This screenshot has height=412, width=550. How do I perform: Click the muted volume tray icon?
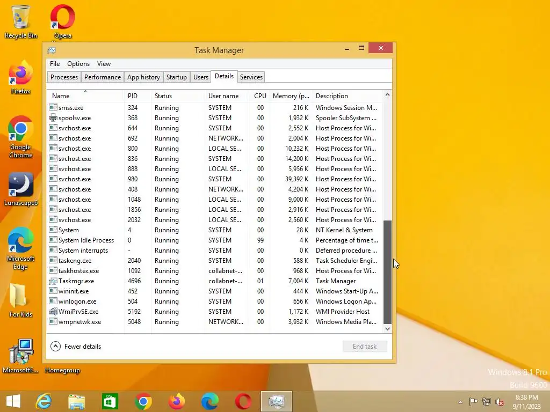pyautogui.click(x=500, y=402)
